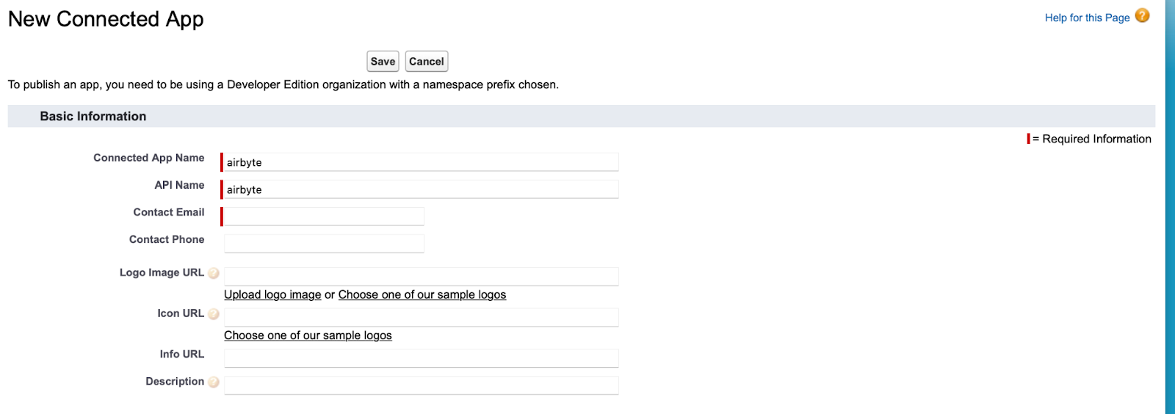This screenshot has width=1175, height=414.
Task: Click the Description help tooltip icon
Action: (x=214, y=382)
